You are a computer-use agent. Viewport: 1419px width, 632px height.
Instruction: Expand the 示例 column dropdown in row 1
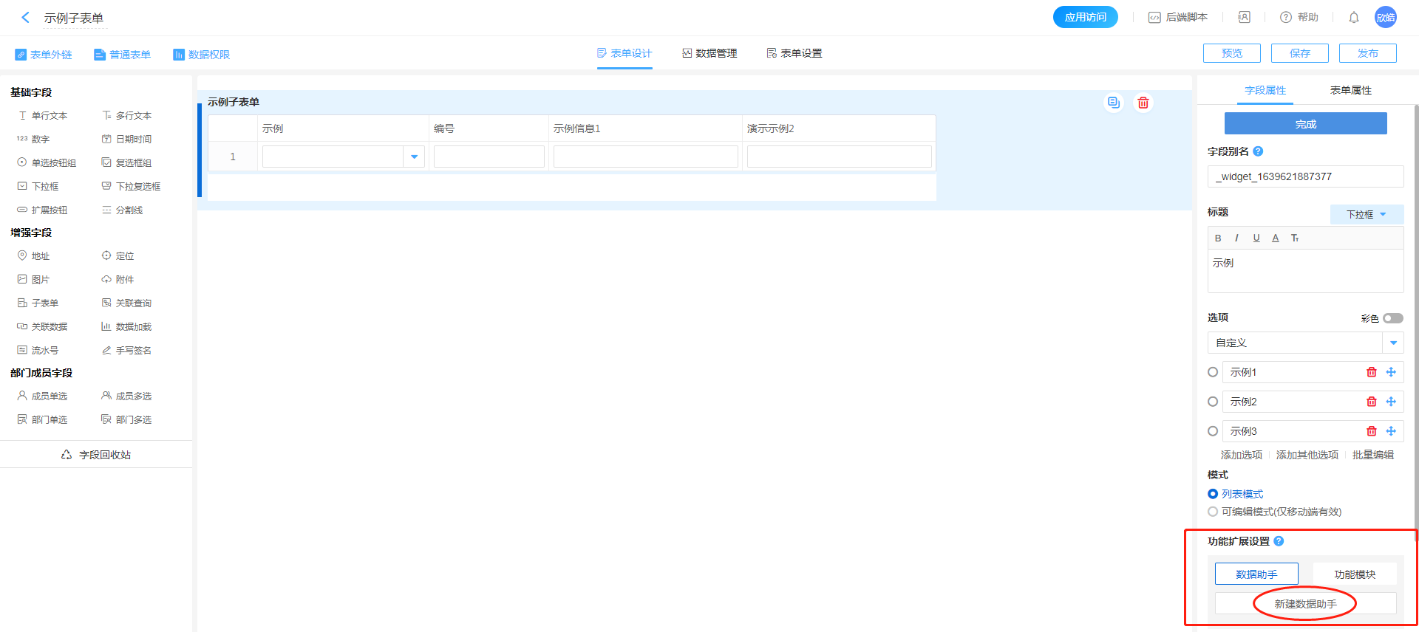click(x=414, y=157)
